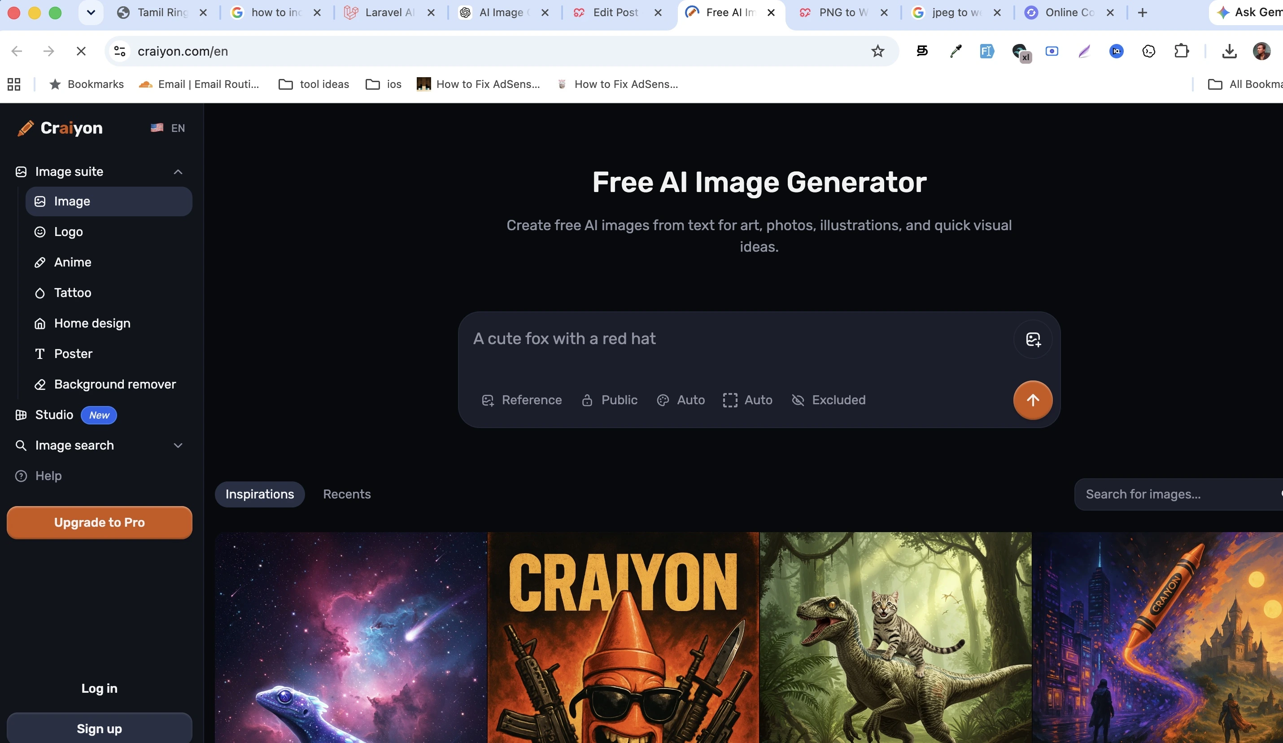Open the Logo generator
Screen dimensions: 1283x743
pos(109,232)
